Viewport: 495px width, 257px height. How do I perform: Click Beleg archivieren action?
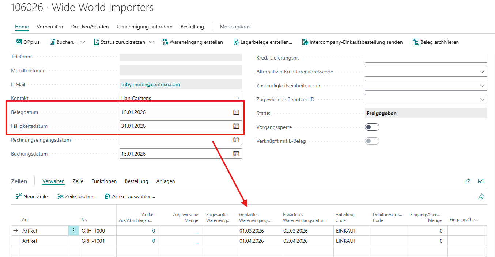pos(436,42)
